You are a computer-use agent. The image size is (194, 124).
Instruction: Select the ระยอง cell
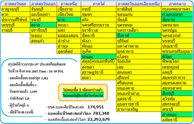(43, 35)
